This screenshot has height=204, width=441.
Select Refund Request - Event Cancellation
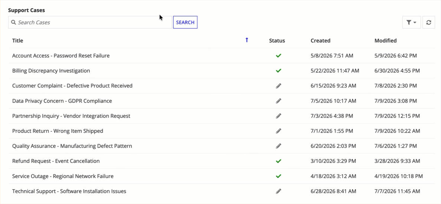56,161
